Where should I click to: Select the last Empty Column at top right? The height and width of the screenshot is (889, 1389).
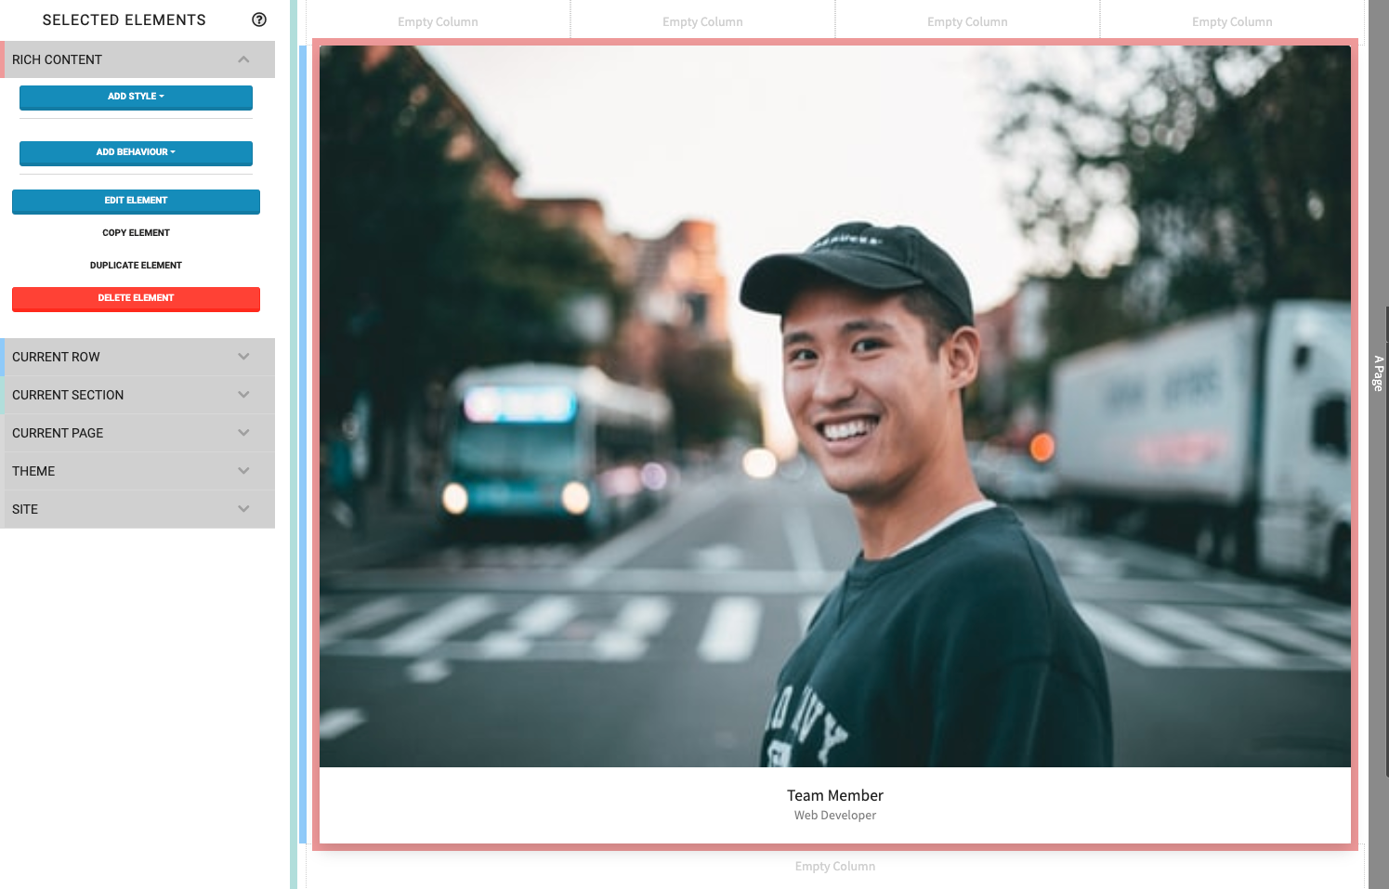1232,21
